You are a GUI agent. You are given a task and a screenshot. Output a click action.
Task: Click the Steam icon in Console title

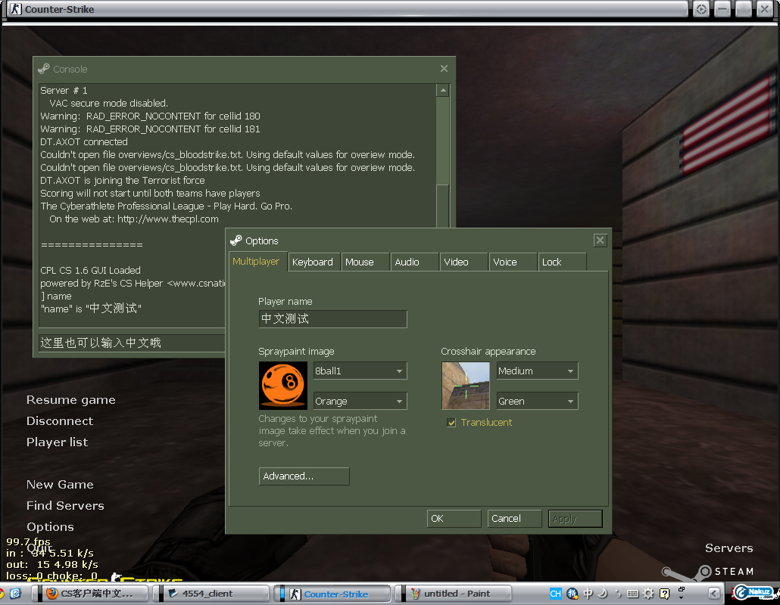(x=44, y=69)
